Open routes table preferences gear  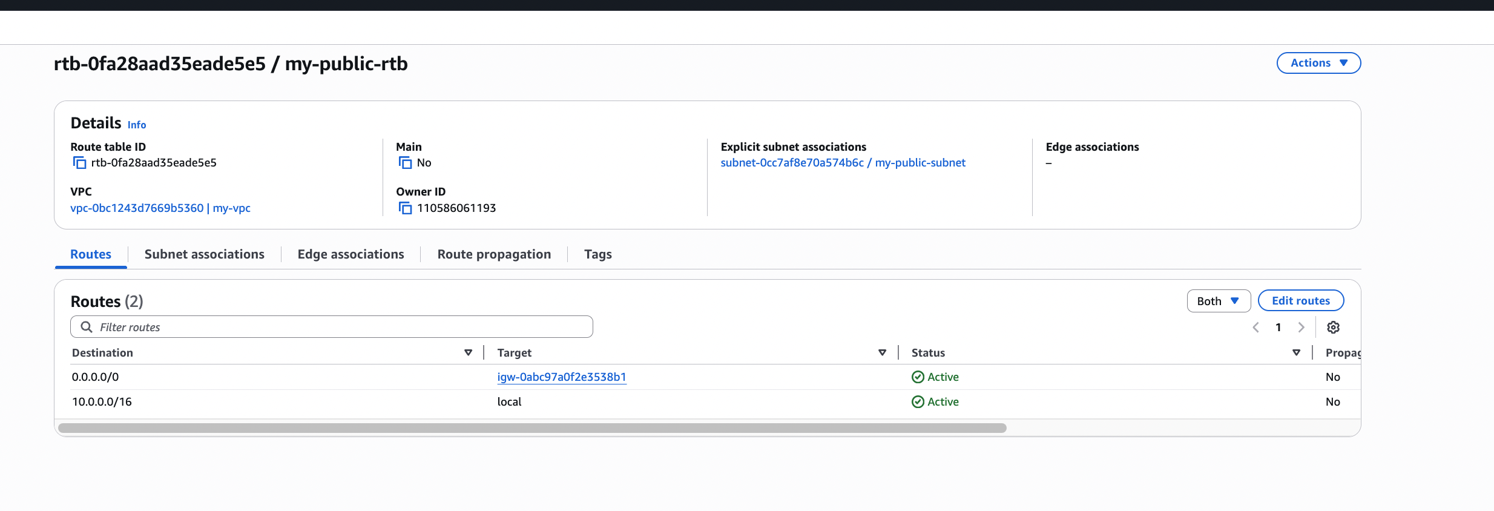pos(1333,328)
